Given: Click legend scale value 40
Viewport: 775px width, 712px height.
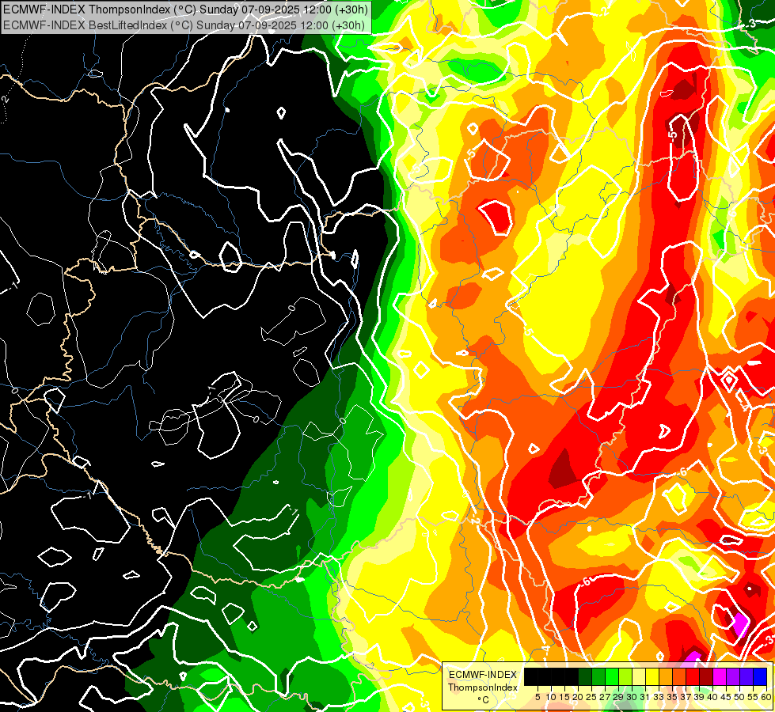Looking at the screenshot, I should [712, 697].
